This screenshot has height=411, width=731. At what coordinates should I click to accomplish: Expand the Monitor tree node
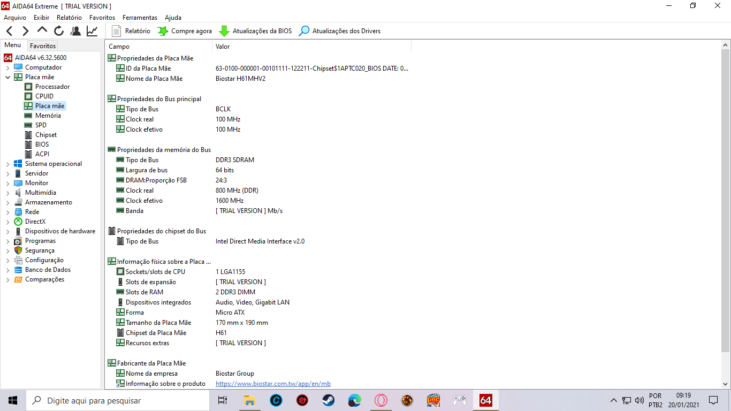[7, 183]
